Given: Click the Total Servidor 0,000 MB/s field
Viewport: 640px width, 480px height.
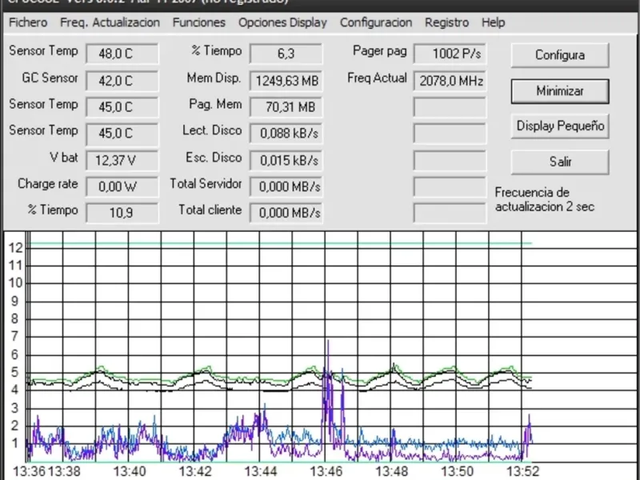Looking at the screenshot, I should 286,187.
